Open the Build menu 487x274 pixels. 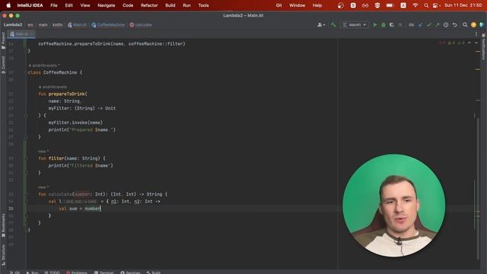pos(170,5)
